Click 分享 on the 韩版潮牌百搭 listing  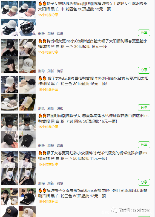click(x=144, y=108)
